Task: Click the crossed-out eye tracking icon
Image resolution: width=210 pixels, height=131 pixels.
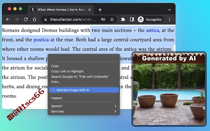Action: click(103, 20)
